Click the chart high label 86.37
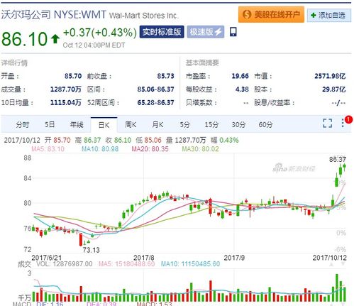The image size is (354, 306). point(338,160)
